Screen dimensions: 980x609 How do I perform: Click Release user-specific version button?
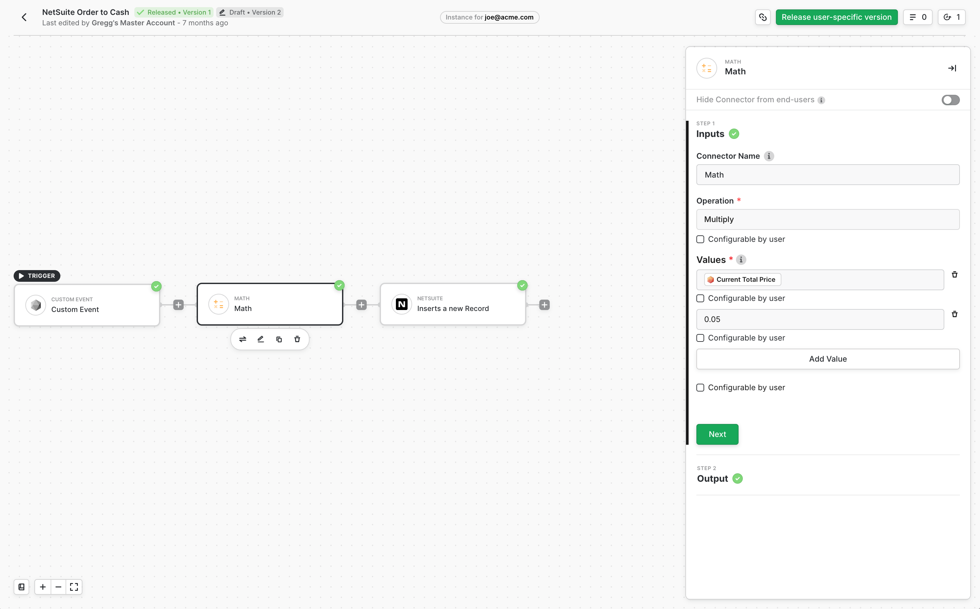click(x=836, y=17)
